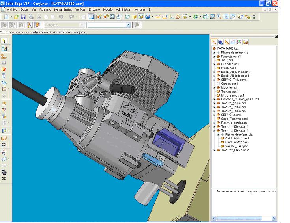
Task: Open the empty configuration dropdown in ribbon bar
Action: [x=127, y=25]
